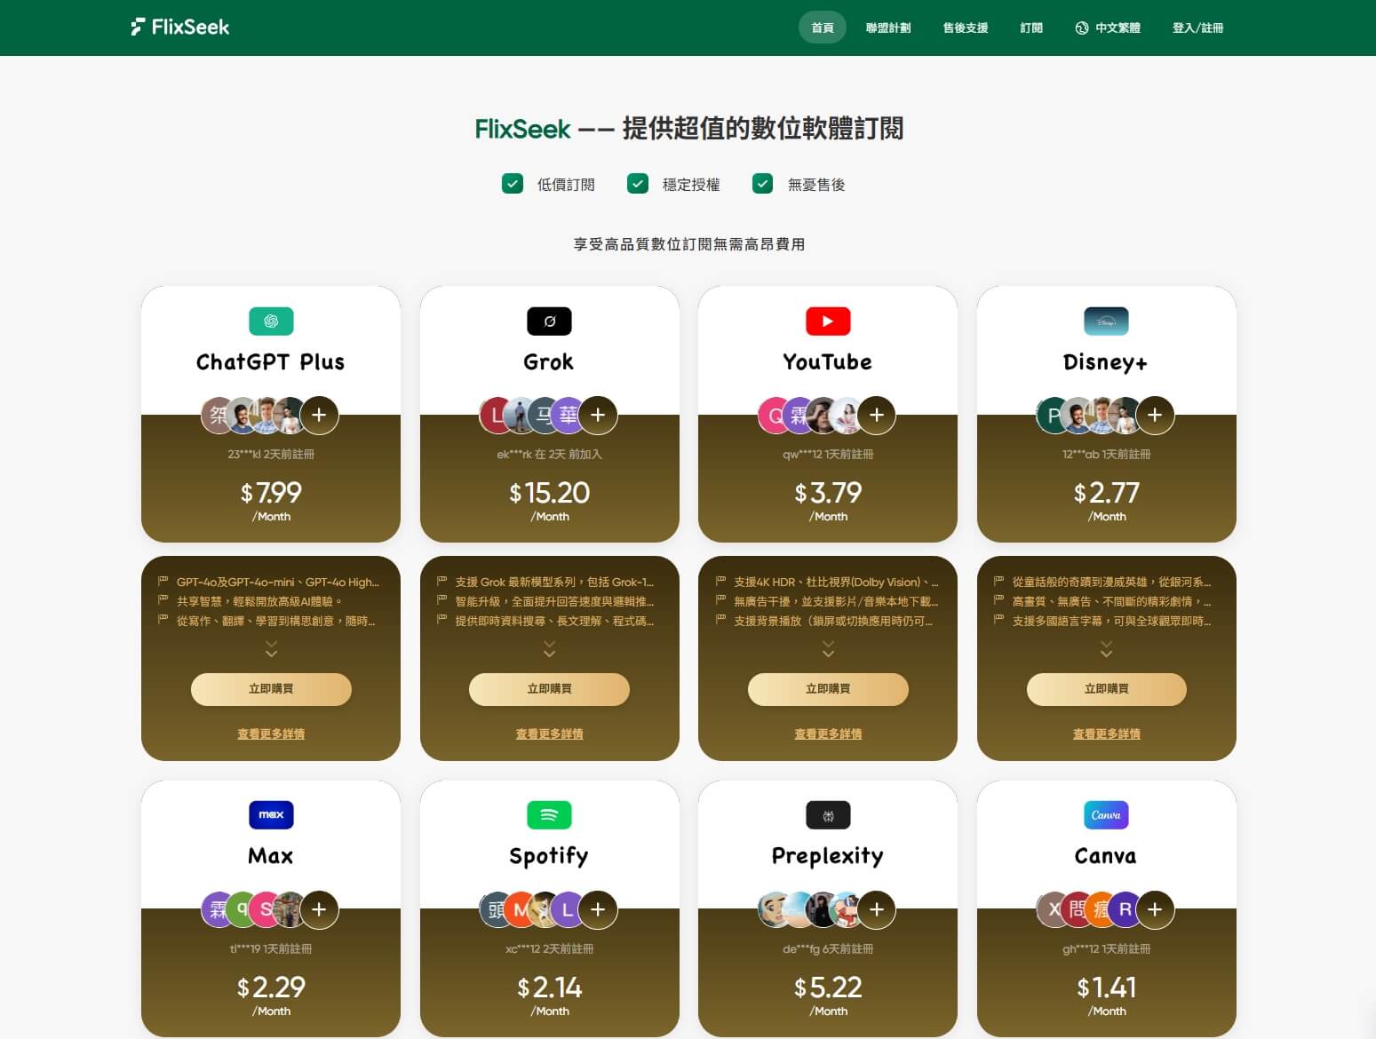The width and height of the screenshot is (1376, 1039).
Task: Click the 享受高品質數位訂閱無需高昂費用 tagline
Action: (689, 244)
